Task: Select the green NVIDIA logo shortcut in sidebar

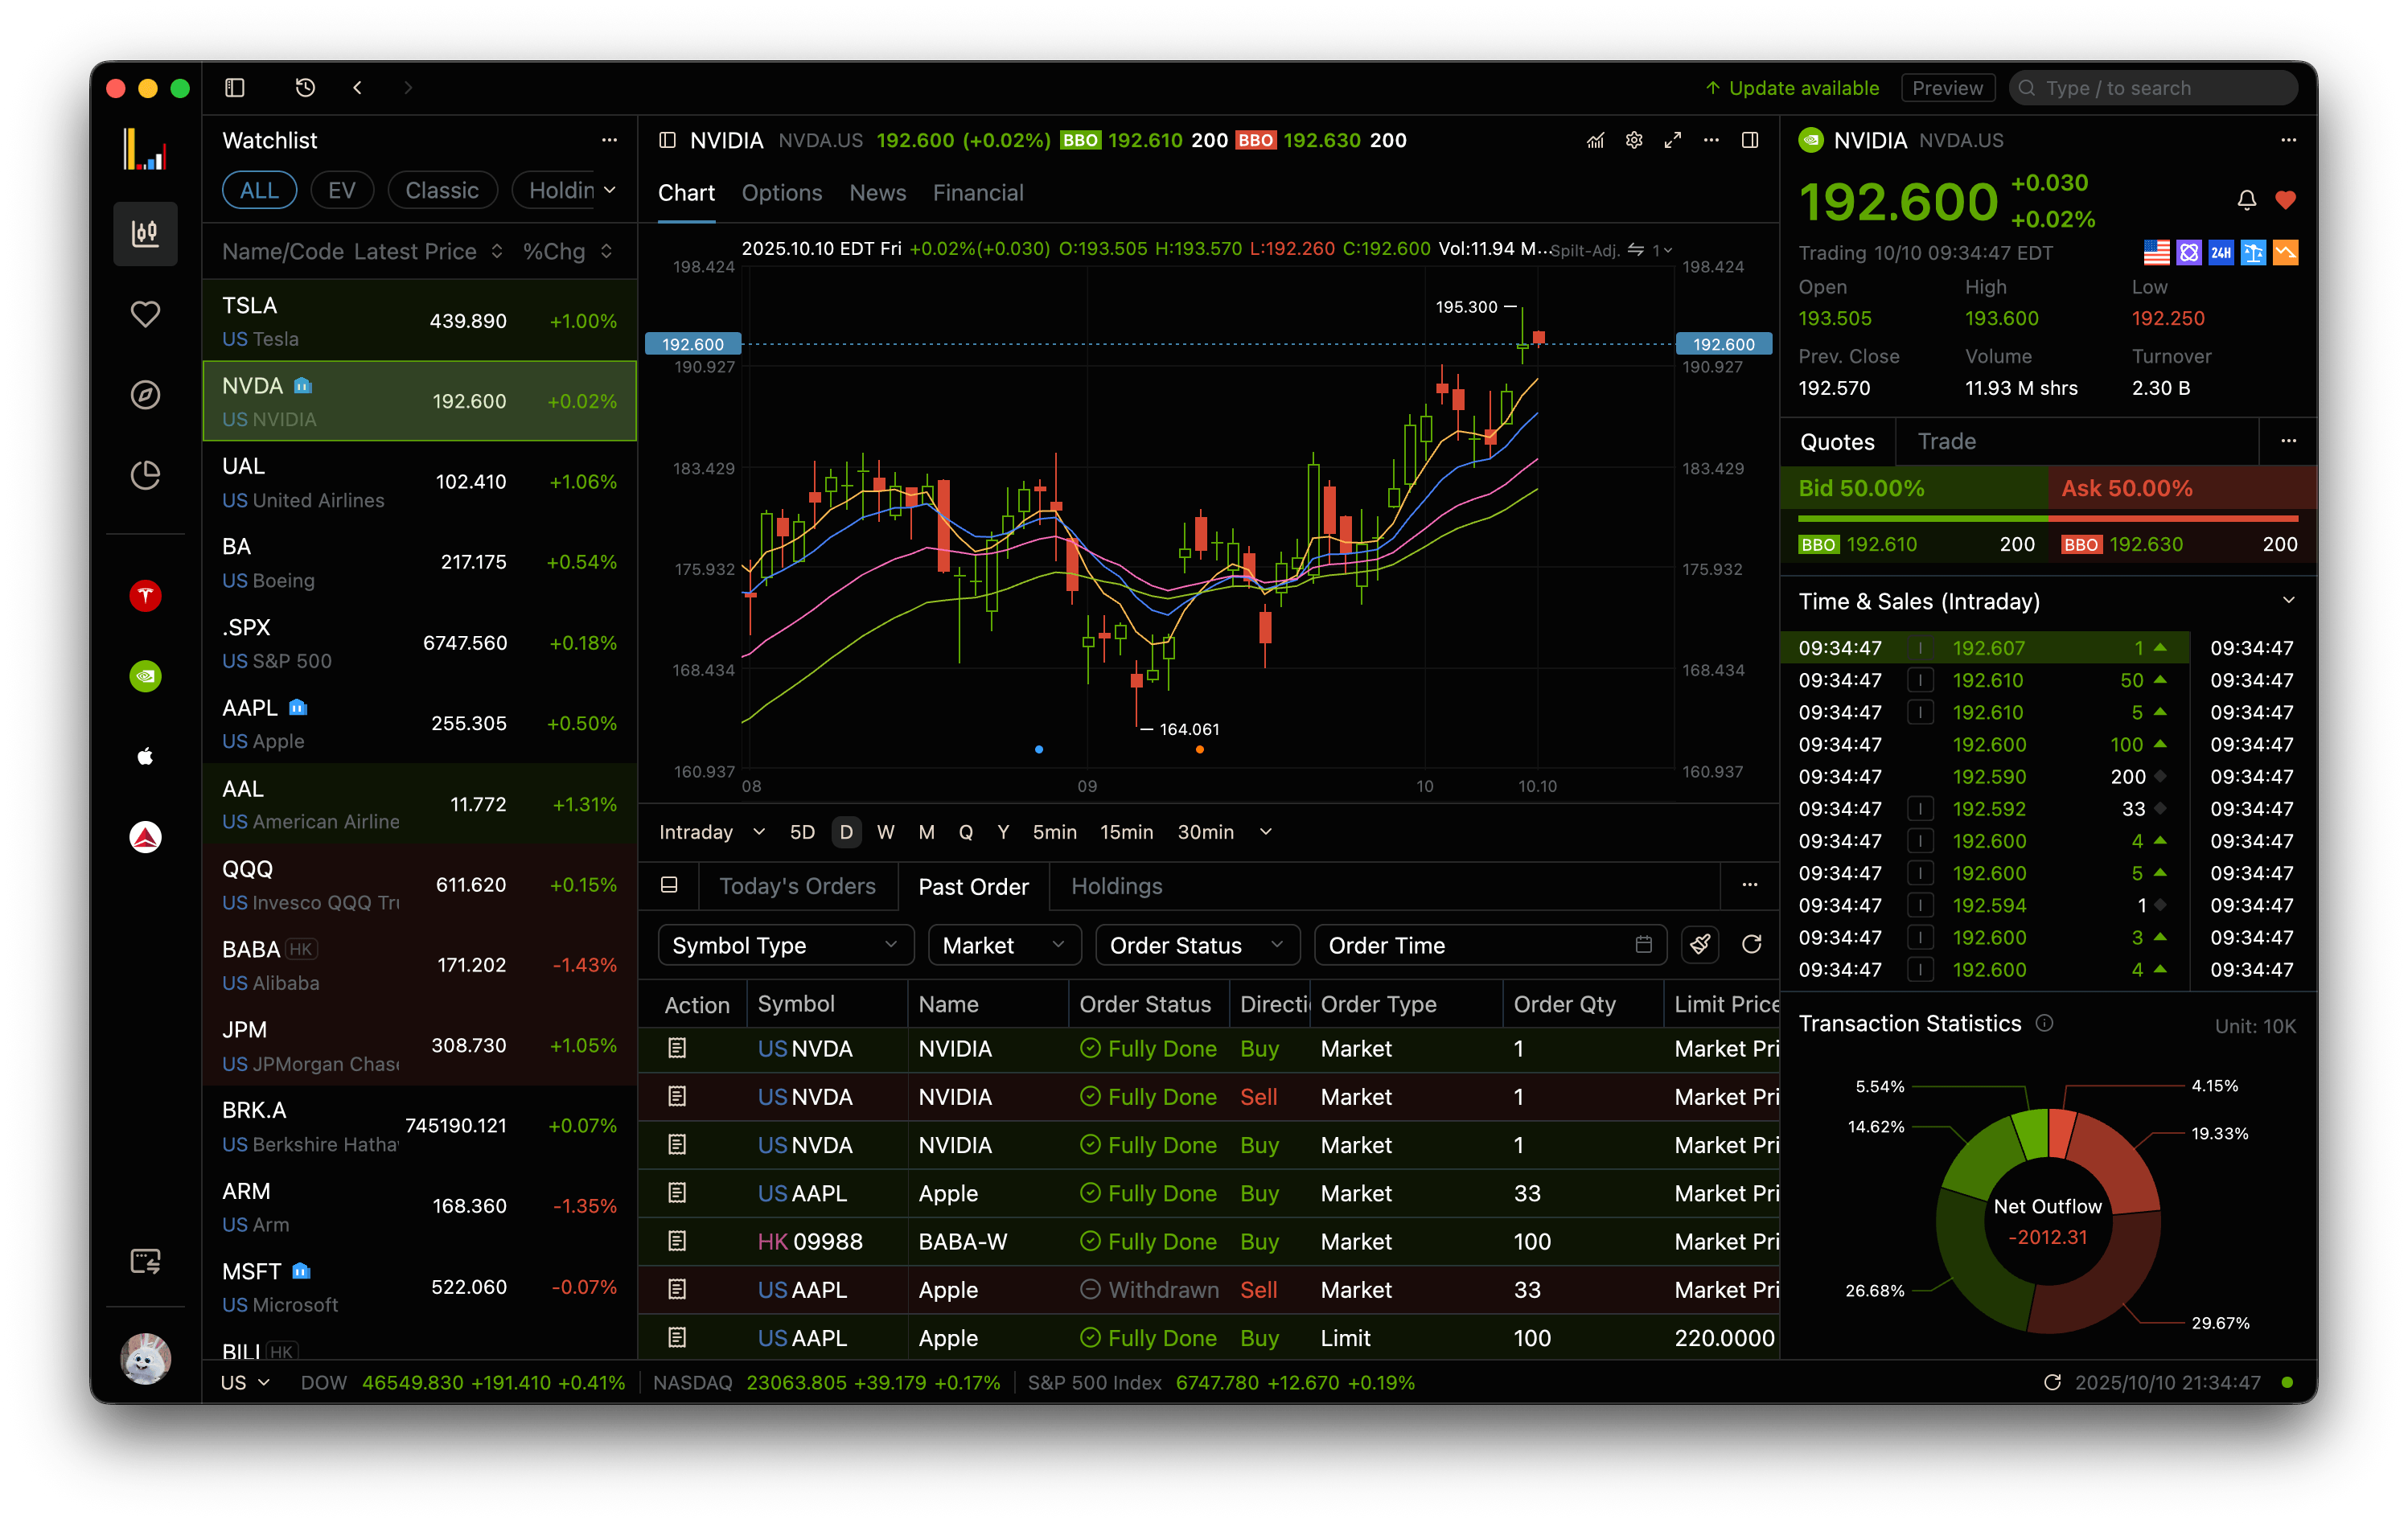Action: pos(145,677)
